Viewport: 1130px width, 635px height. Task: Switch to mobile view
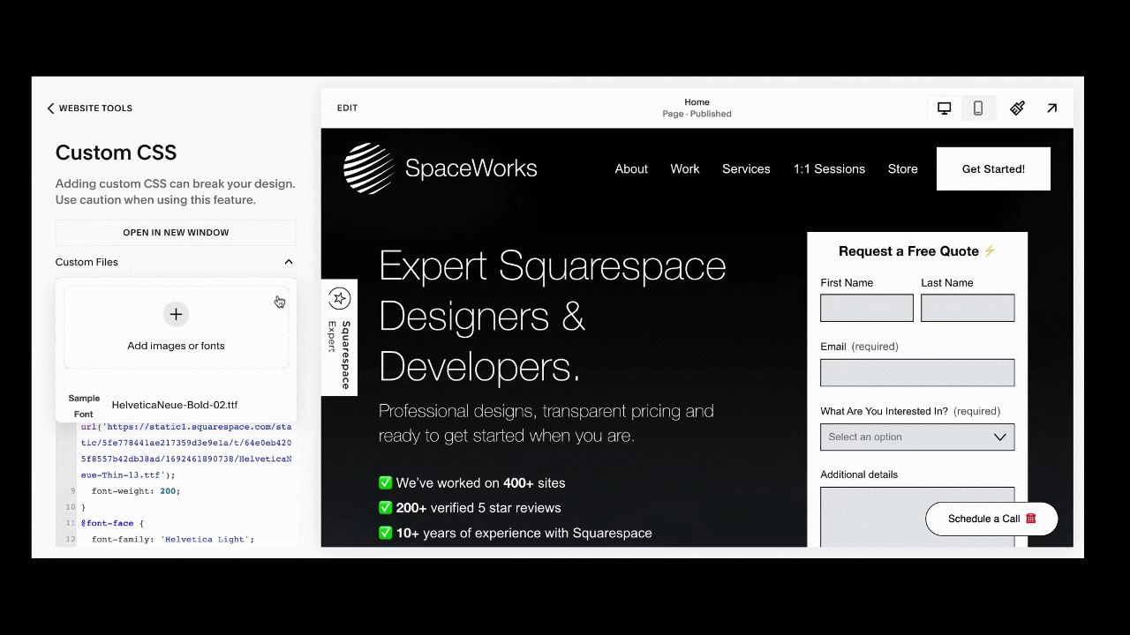tap(978, 108)
